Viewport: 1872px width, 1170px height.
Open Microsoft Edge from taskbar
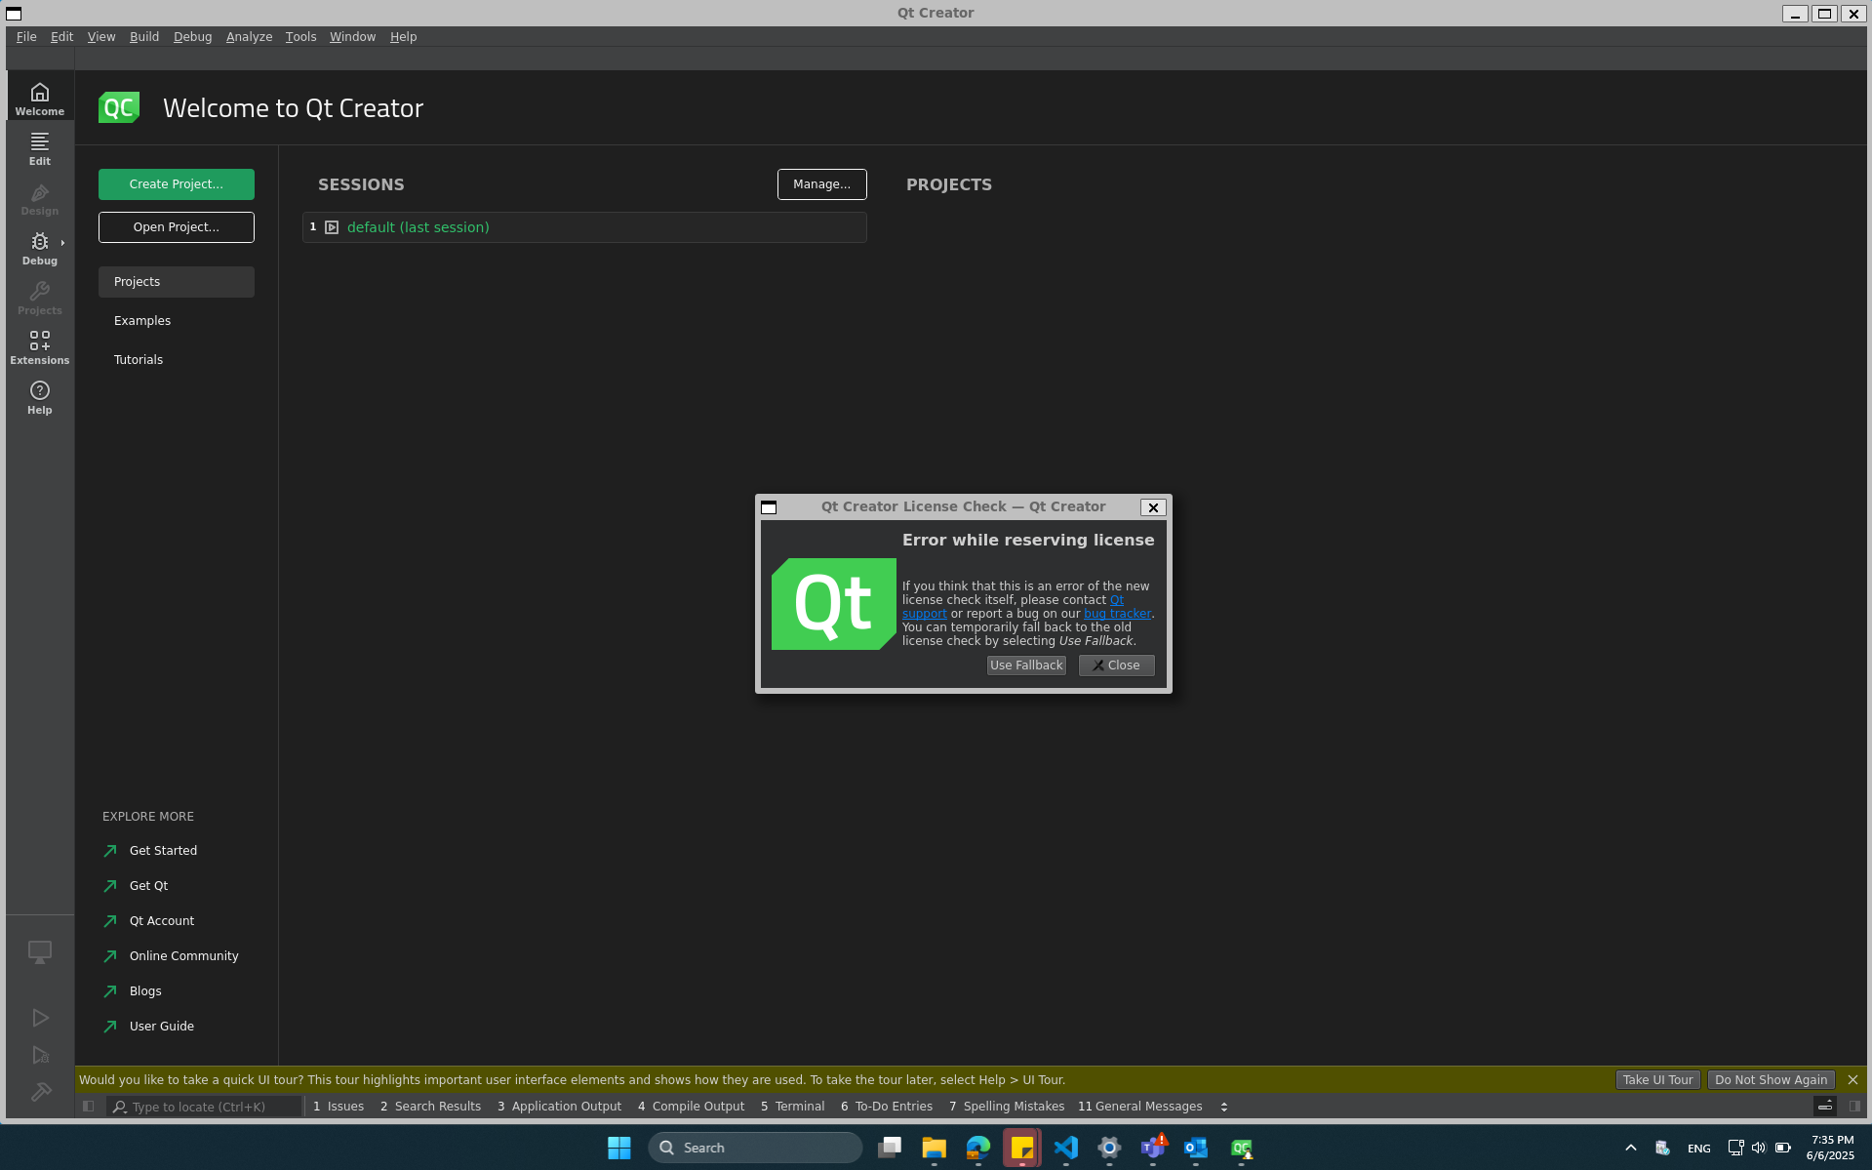tap(977, 1149)
